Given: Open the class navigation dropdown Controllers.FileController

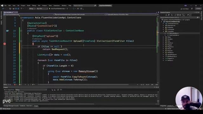Looking at the screenshot, I should [x=80, y=15].
